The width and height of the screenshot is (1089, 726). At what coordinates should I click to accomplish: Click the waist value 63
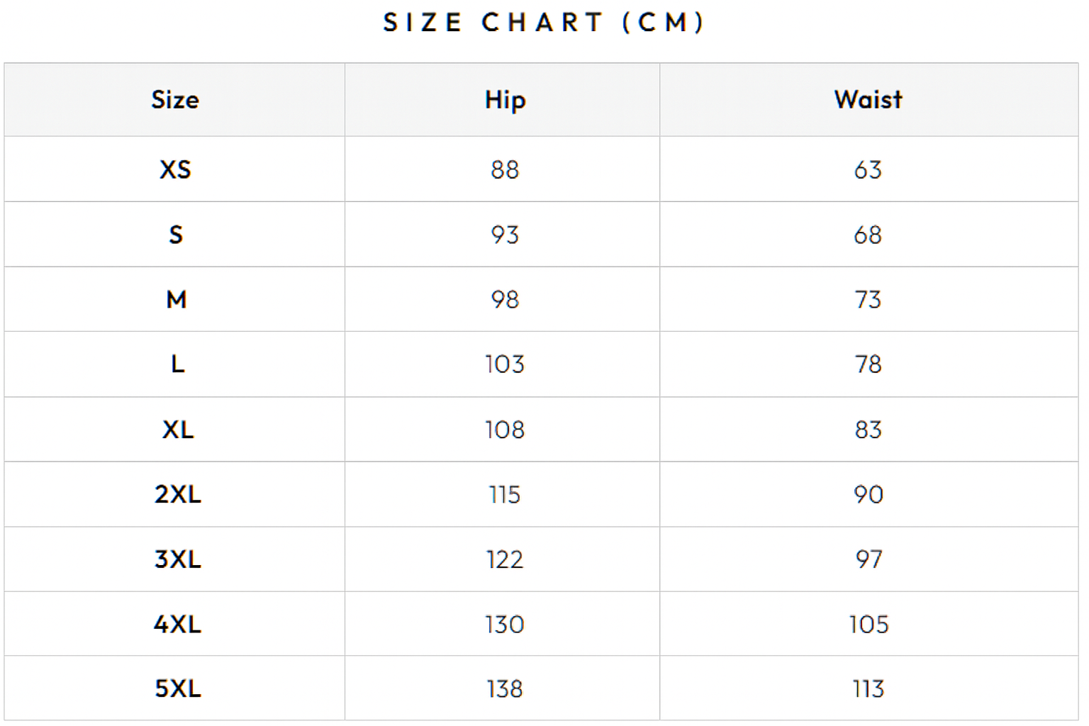(868, 169)
